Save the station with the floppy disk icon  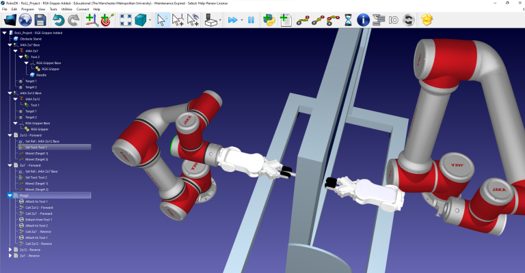40,20
